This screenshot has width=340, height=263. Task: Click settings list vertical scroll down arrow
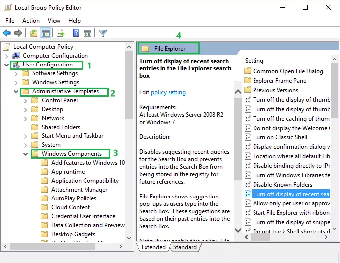pos(334,229)
